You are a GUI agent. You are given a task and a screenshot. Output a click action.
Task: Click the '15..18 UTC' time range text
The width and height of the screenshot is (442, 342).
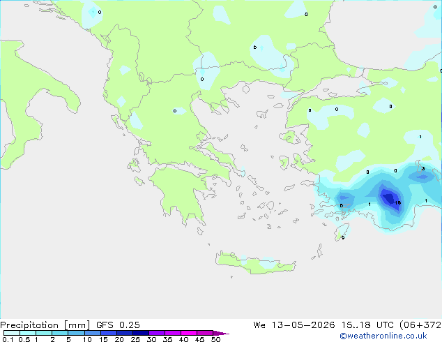coord(367,325)
